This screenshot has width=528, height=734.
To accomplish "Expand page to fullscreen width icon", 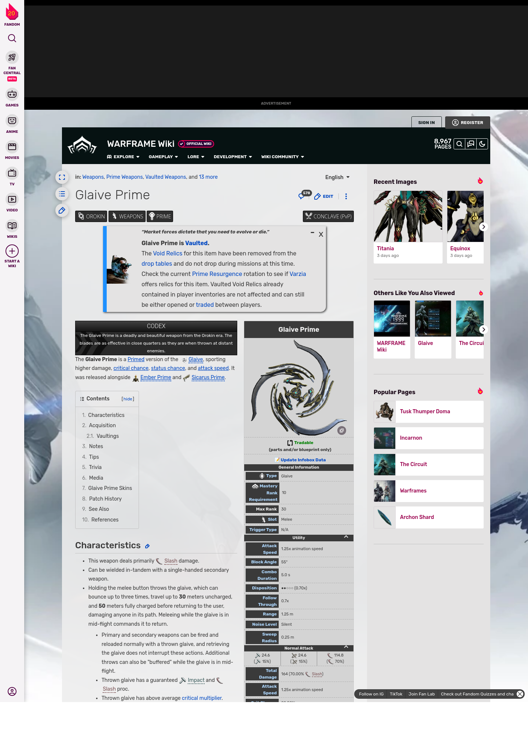I will (x=62, y=177).
